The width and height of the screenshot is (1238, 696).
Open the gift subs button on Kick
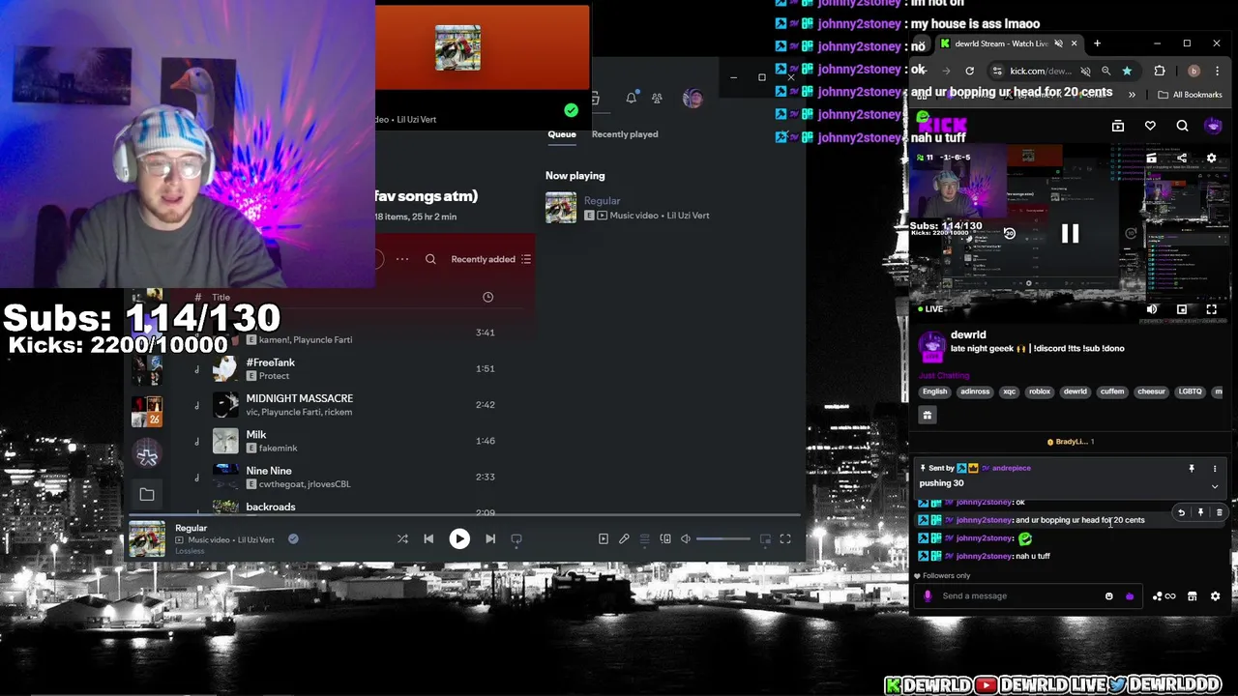(927, 416)
